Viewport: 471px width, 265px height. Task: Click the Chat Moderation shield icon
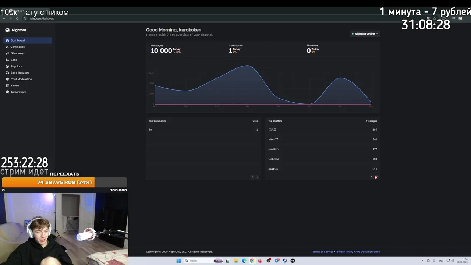[7, 79]
